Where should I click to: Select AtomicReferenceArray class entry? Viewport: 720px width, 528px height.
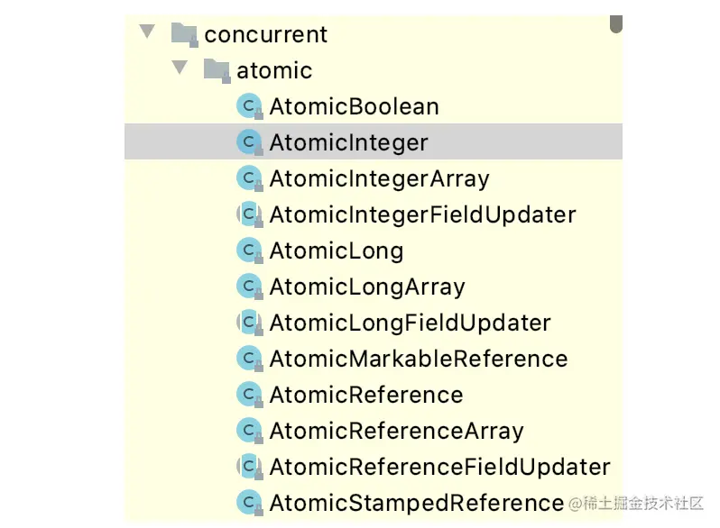pyautogui.click(x=396, y=431)
